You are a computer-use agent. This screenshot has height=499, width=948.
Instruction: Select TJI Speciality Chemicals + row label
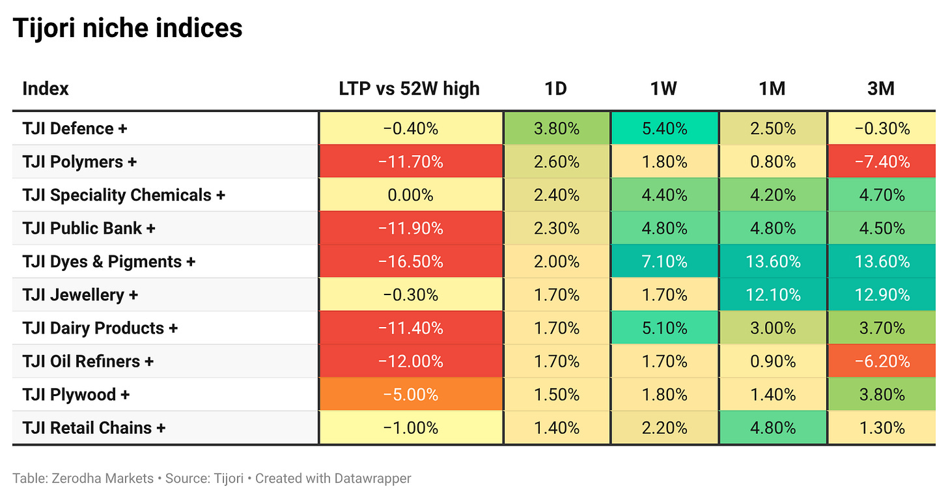(x=124, y=195)
